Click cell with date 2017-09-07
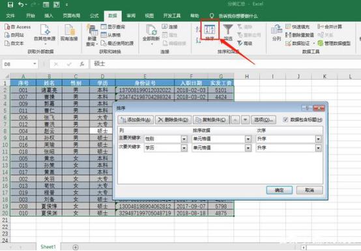 (x=191, y=206)
